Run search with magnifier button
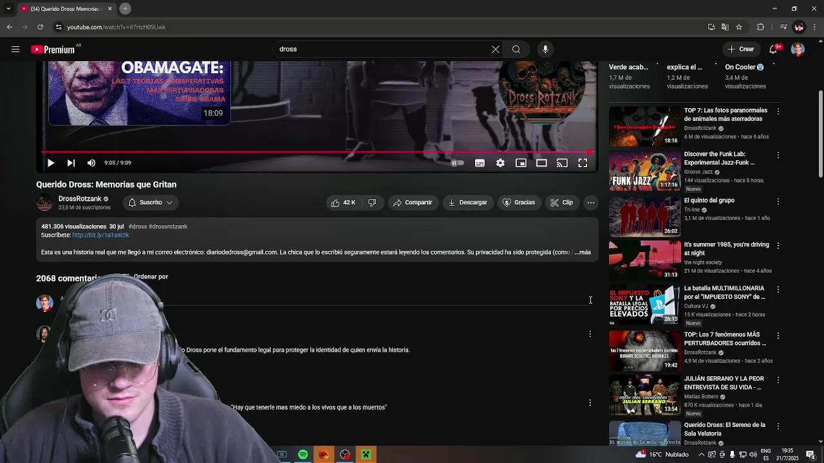Viewport: 824px width, 463px height. click(x=516, y=49)
